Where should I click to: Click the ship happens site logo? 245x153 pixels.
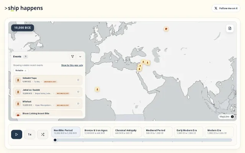24,8
